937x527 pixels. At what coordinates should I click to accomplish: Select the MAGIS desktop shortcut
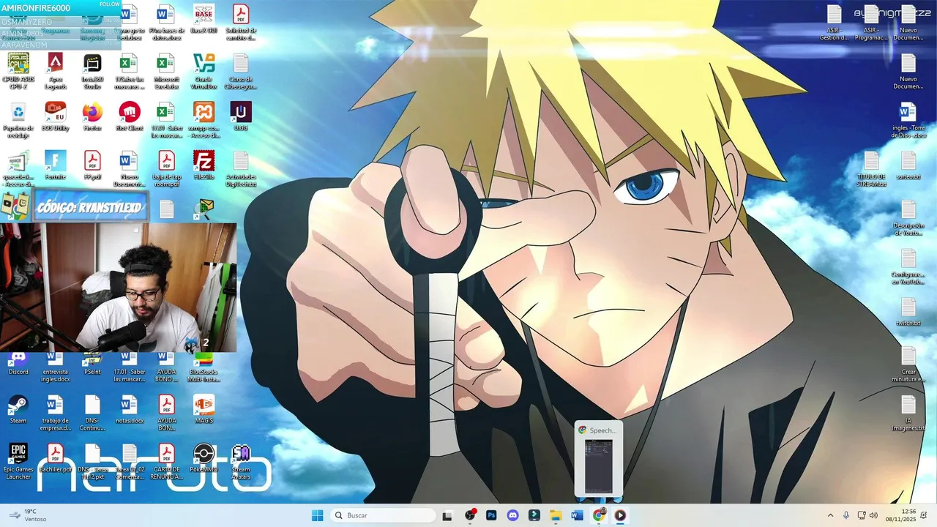click(204, 410)
